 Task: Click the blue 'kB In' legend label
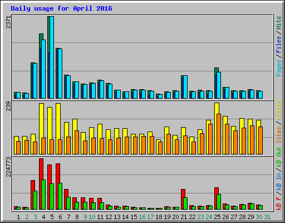coord(279,177)
